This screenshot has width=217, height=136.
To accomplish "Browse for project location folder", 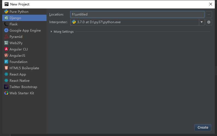I will (209, 14).
